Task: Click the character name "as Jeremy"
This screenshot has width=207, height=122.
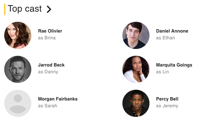Action: point(167,106)
